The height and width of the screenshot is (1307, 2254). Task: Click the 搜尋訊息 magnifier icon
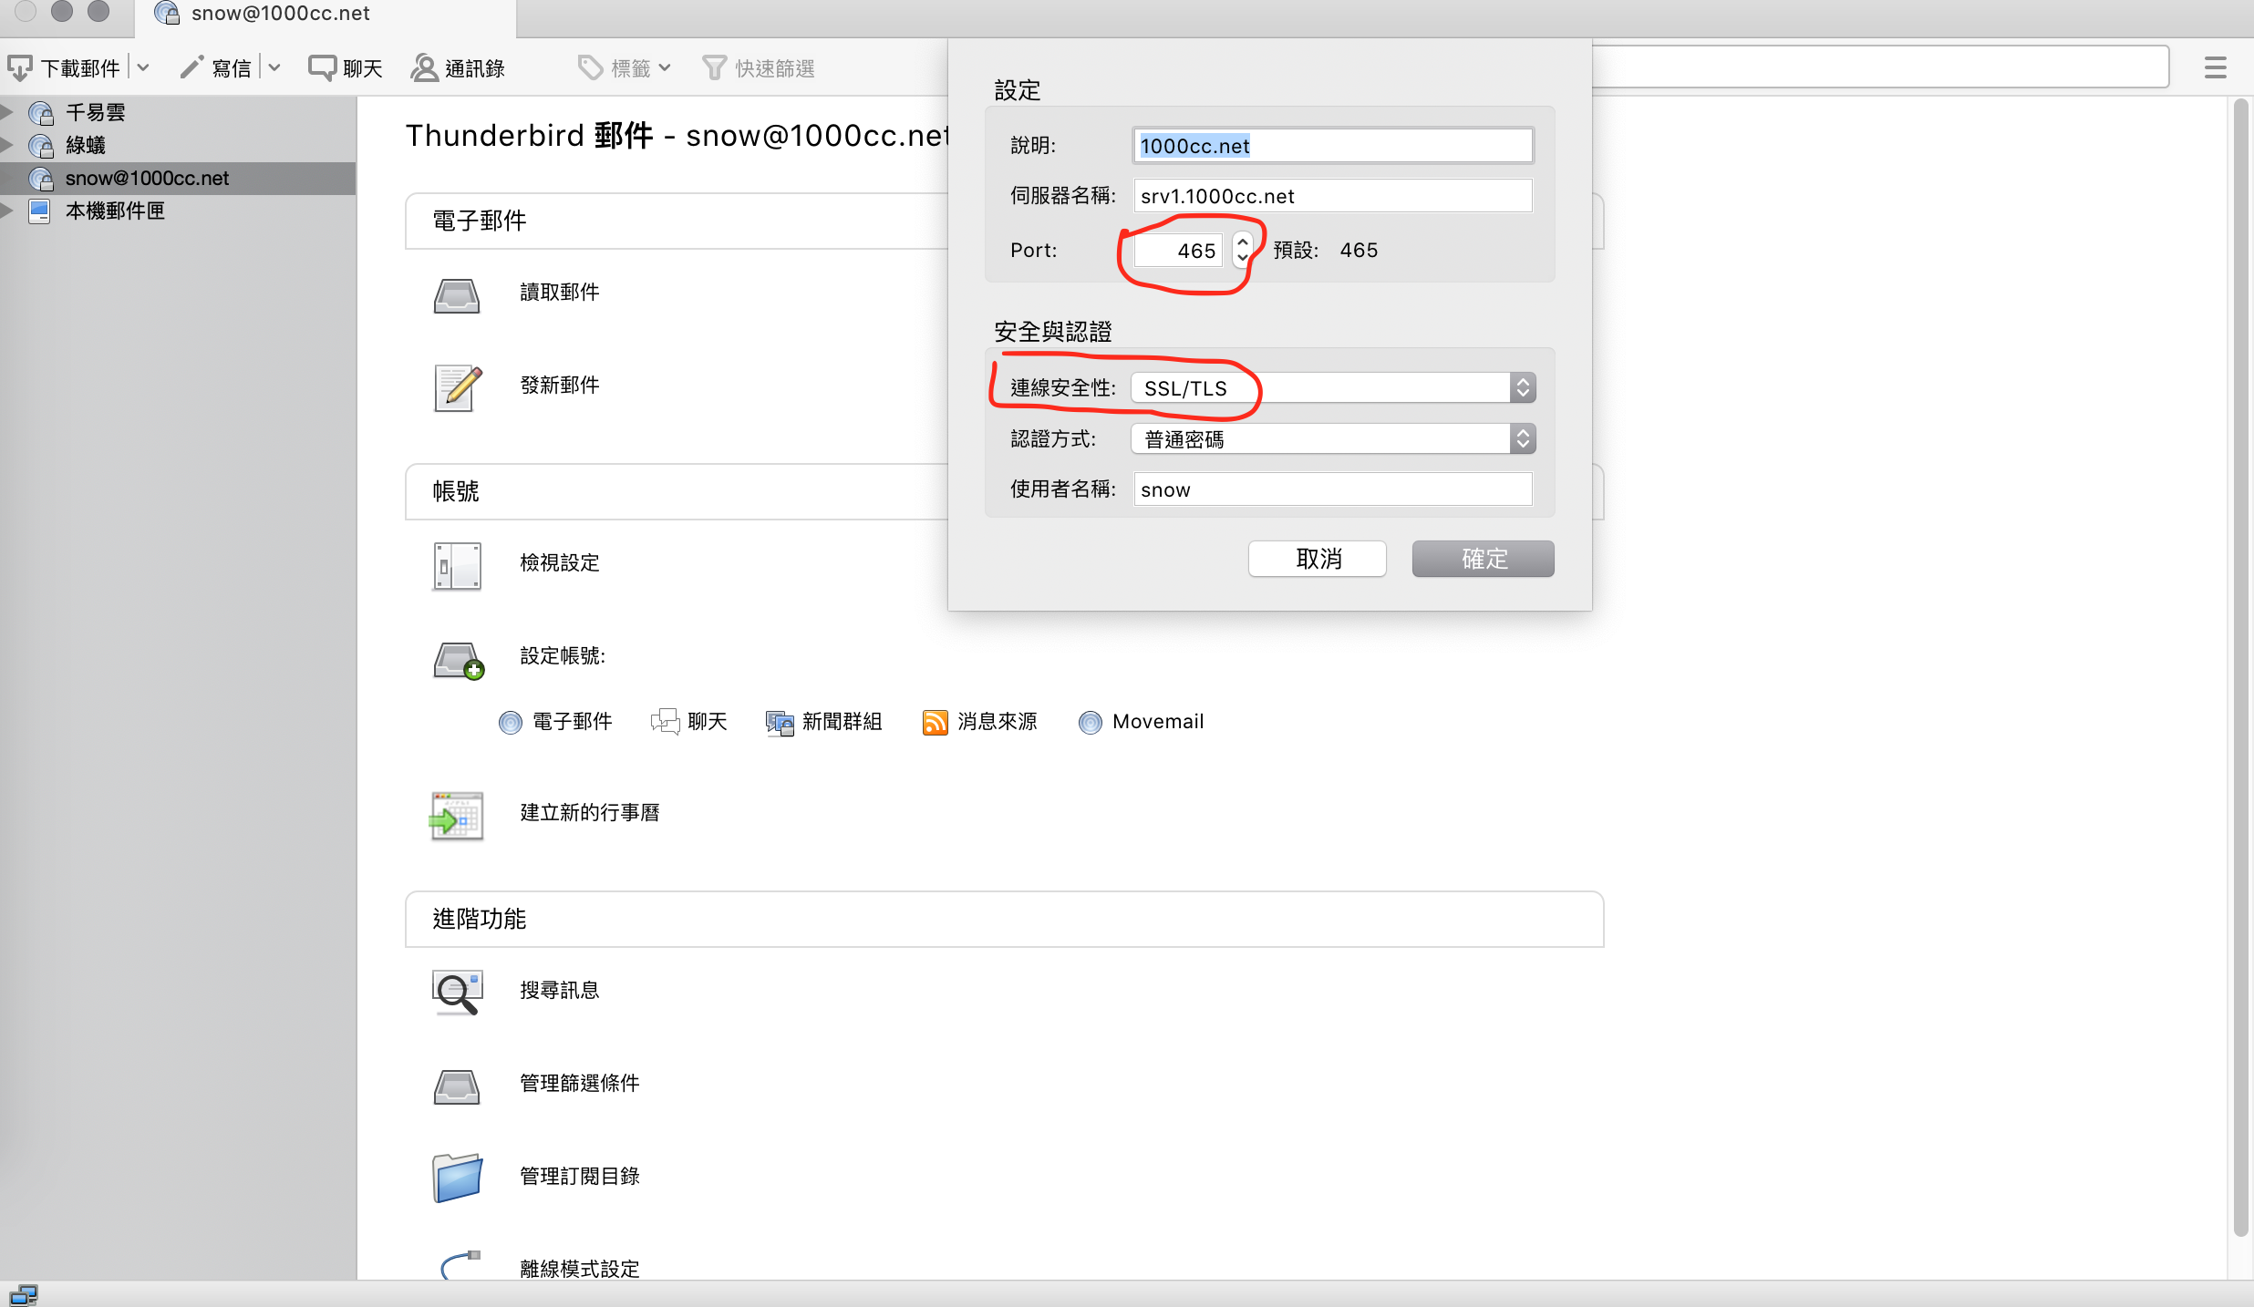(457, 993)
